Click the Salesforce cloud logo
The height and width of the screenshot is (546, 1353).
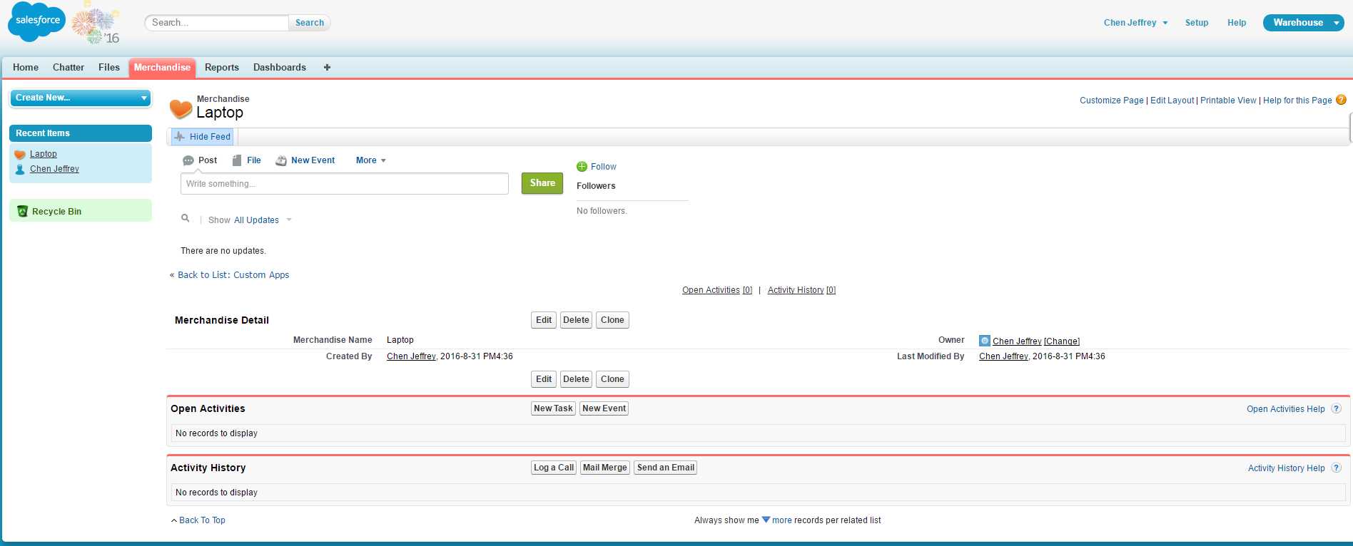coord(36,22)
